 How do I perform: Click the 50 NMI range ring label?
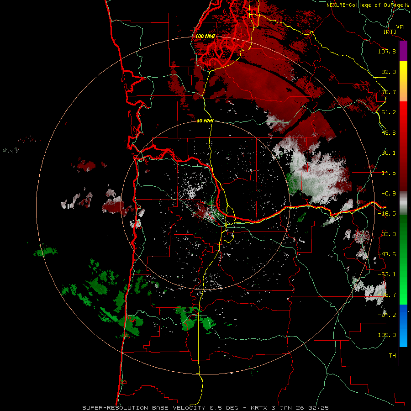tap(205, 121)
